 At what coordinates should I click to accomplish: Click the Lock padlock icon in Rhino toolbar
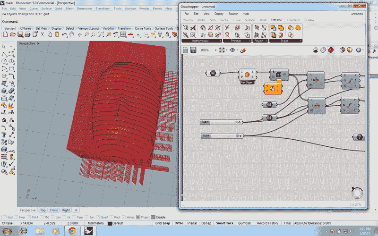[167, 34]
